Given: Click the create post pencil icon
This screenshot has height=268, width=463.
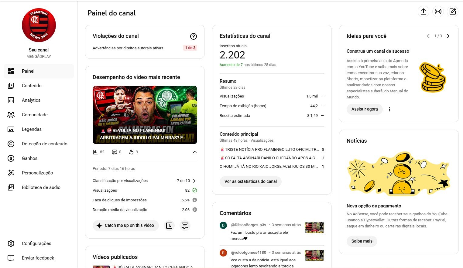Looking at the screenshot, I should (x=452, y=12).
